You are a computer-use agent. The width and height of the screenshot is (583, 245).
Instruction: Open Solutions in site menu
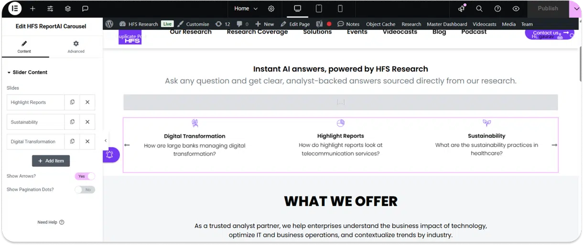coord(317,32)
